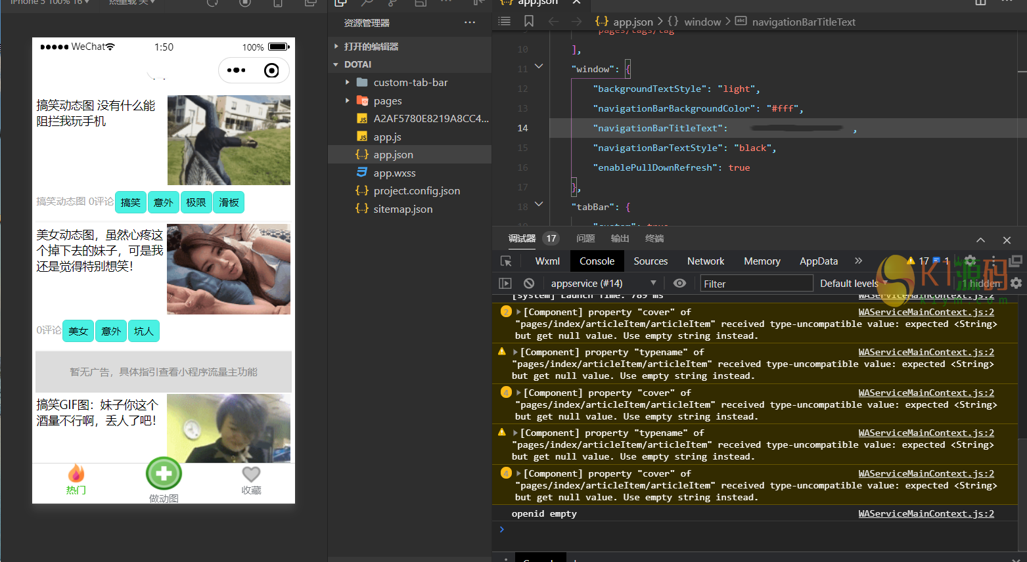Viewport: 1027px width, 562px height.
Task: Clear the console with the ban icon
Action: [529, 284]
